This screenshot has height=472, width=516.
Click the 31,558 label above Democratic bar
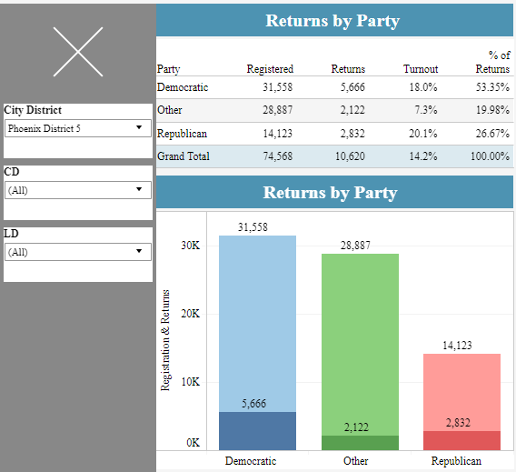pyautogui.click(x=253, y=227)
